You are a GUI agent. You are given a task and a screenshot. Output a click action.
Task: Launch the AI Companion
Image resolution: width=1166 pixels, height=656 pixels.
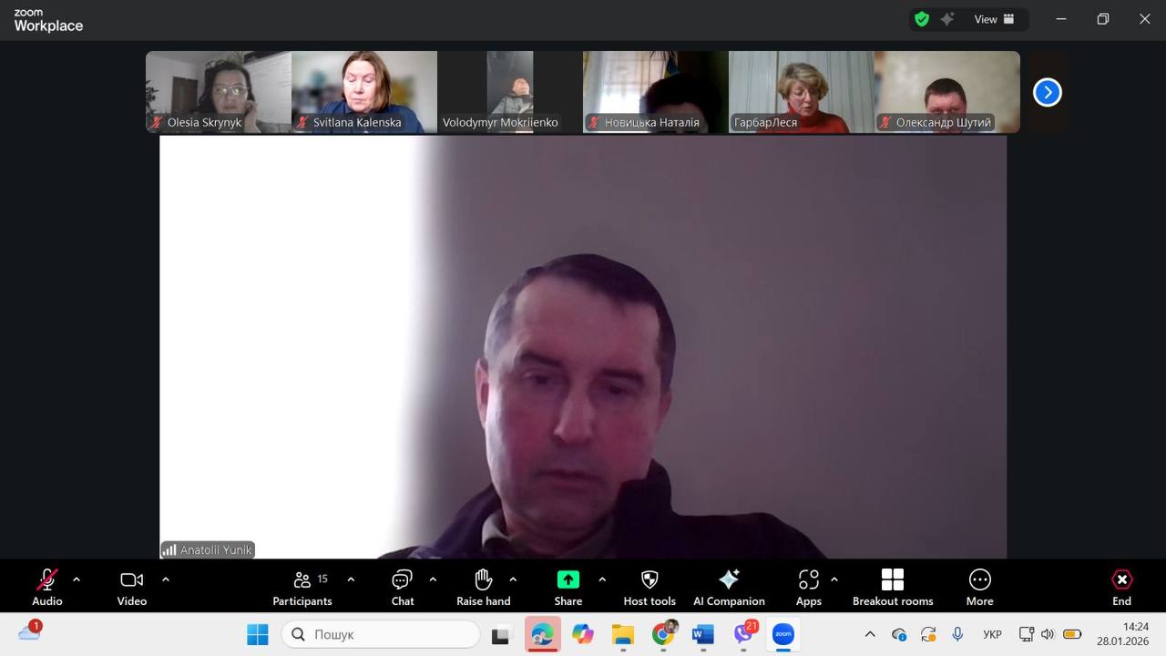[729, 587]
